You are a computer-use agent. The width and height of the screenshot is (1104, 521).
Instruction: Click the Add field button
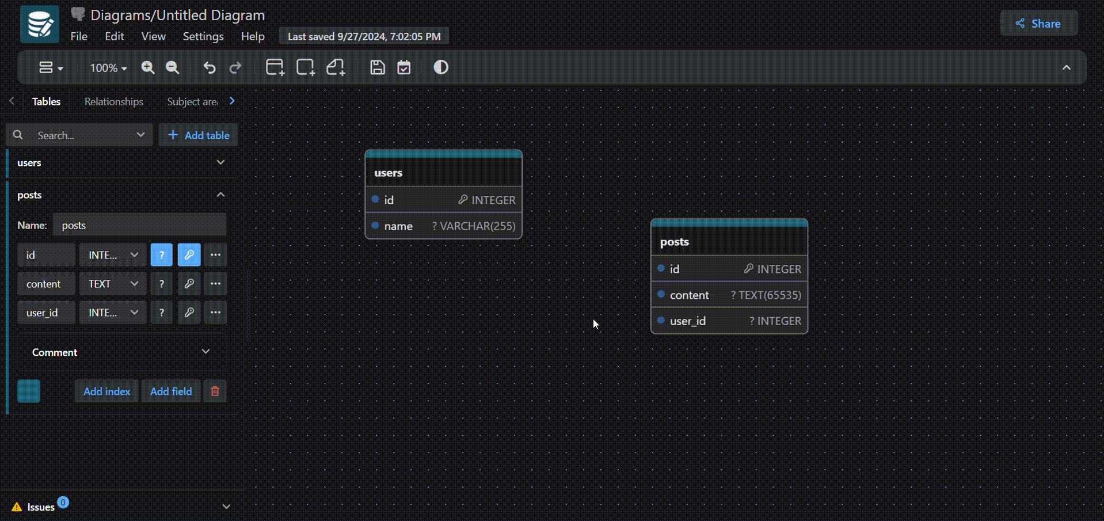171,391
